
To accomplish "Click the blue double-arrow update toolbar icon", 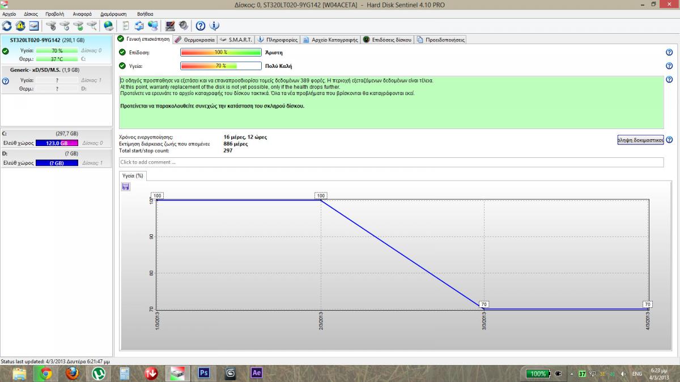I will pyautogui.click(x=139, y=25).
